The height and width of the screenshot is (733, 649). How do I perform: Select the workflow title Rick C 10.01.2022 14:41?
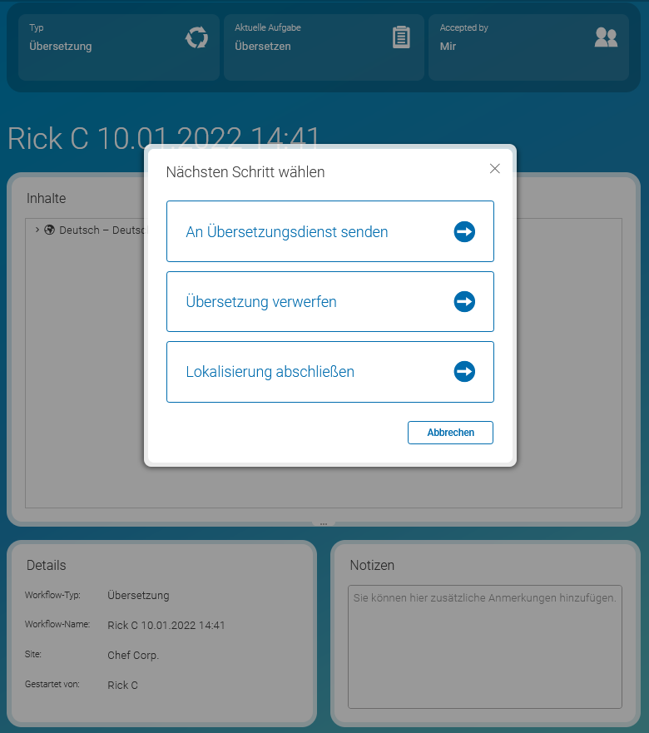click(163, 138)
